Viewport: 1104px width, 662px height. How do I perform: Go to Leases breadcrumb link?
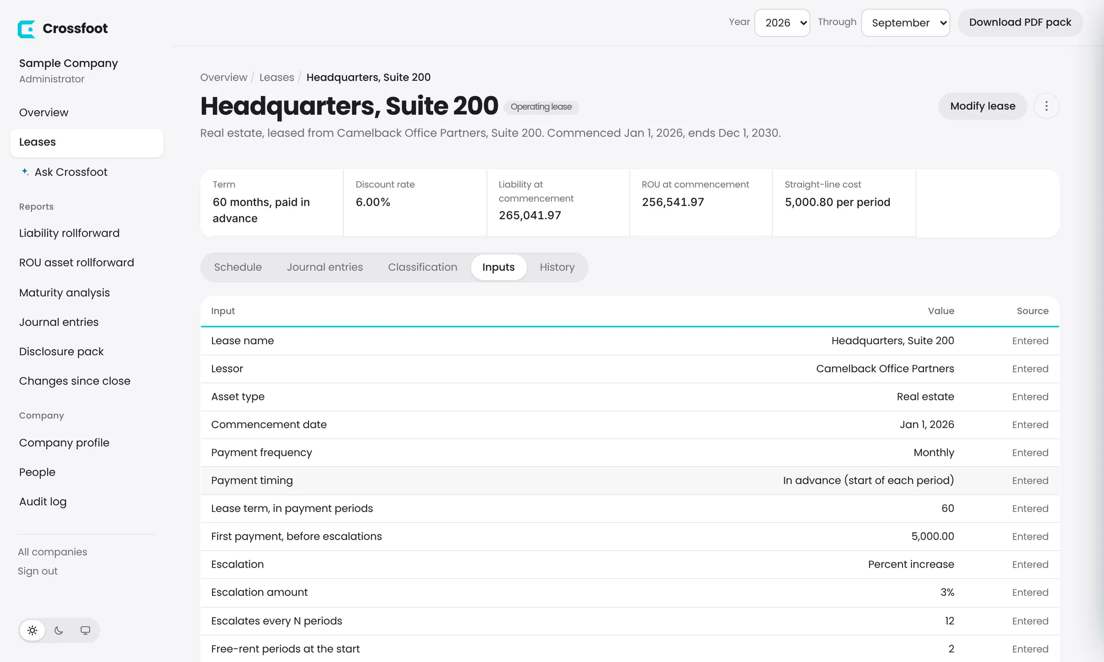click(x=277, y=77)
